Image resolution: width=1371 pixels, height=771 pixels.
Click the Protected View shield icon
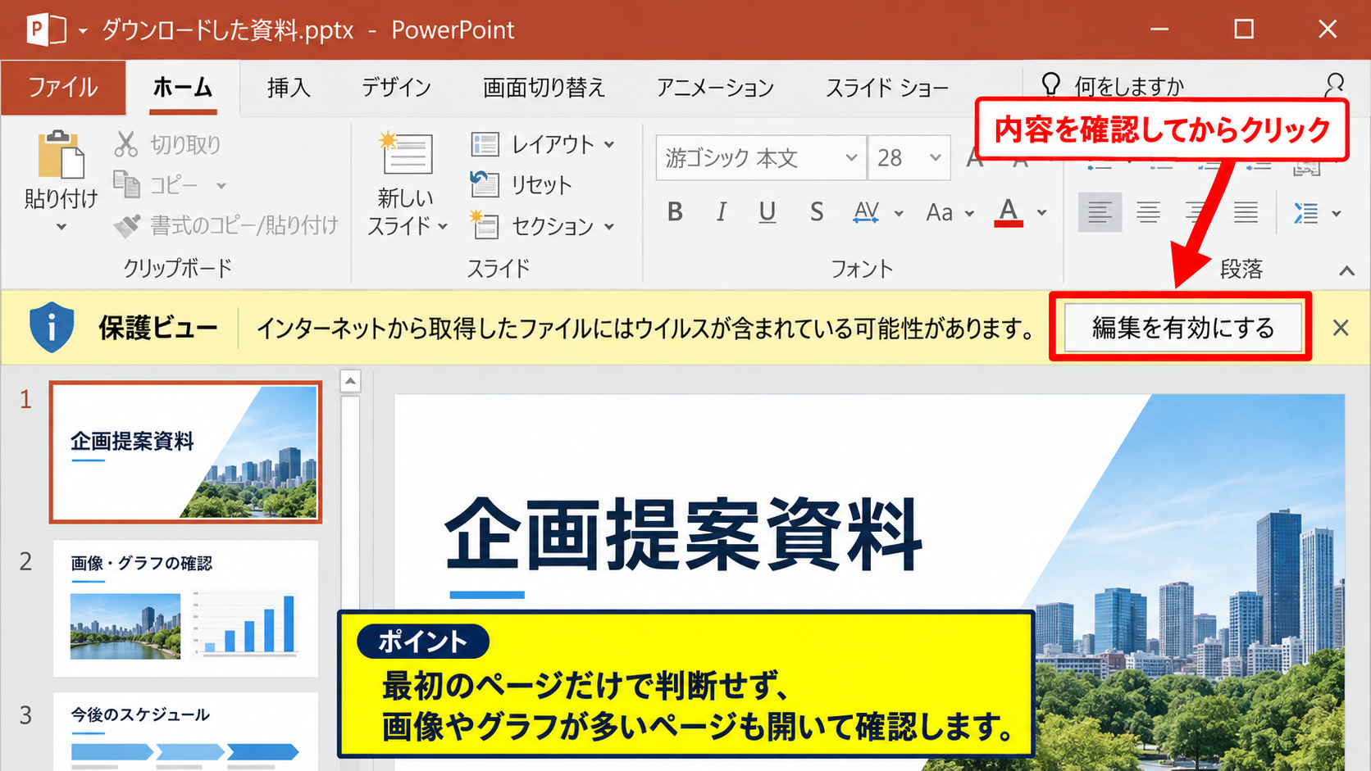[52, 327]
